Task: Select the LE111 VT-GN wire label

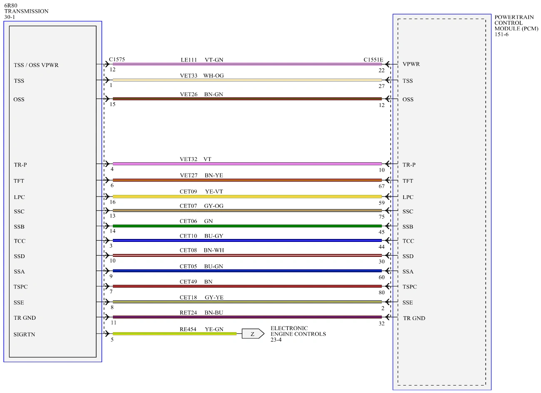Action: click(202, 60)
